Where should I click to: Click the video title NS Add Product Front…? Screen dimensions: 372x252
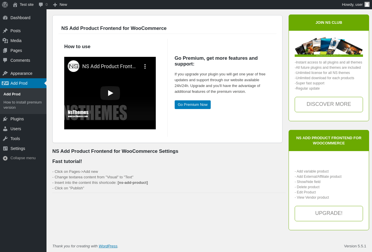(x=109, y=66)
